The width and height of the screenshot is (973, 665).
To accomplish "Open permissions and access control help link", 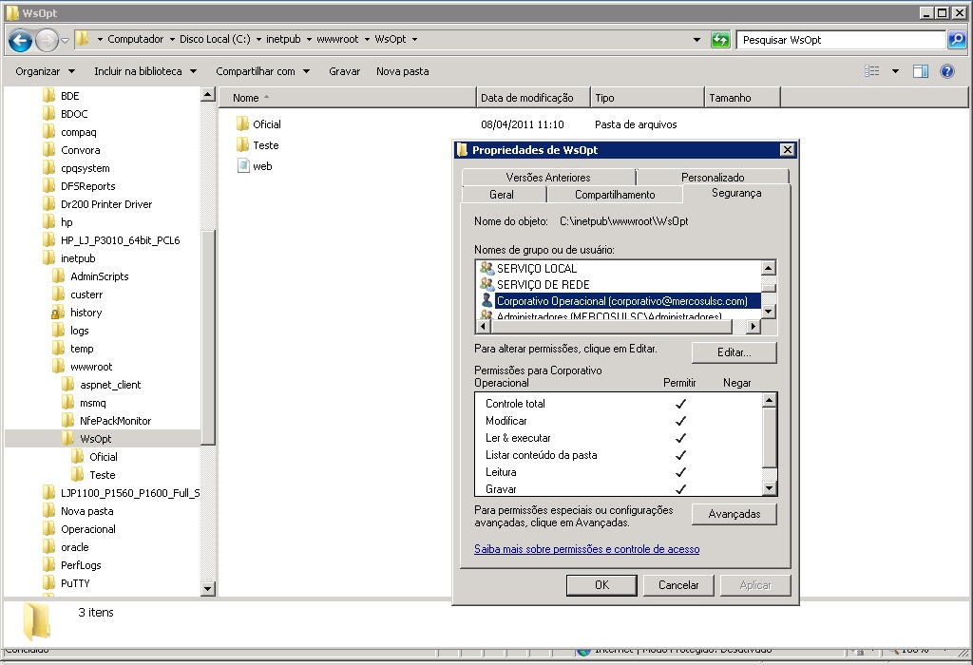I will tap(586, 549).
